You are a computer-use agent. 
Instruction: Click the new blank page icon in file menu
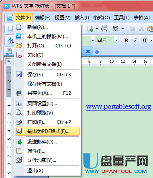tap(19, 27)
